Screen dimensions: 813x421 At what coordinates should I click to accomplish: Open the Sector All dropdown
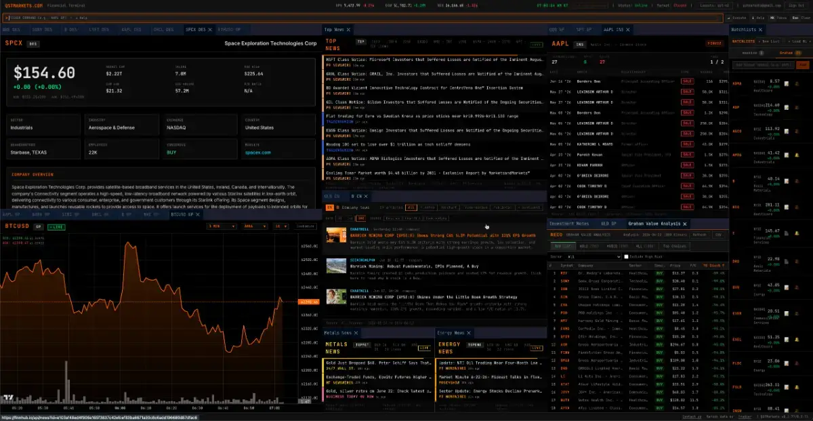click(592, 257)
